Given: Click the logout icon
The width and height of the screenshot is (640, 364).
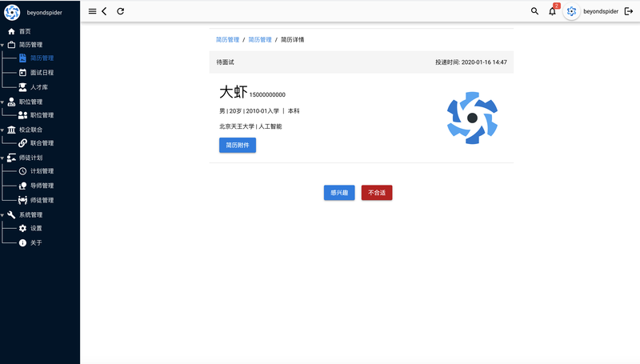Looking at the screenshot, I should tap(628, 11).
